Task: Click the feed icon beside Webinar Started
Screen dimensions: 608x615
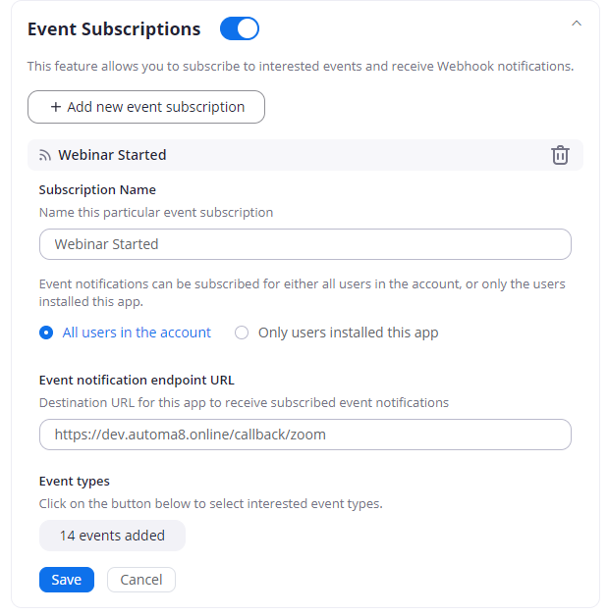Action: pos(45,155)
